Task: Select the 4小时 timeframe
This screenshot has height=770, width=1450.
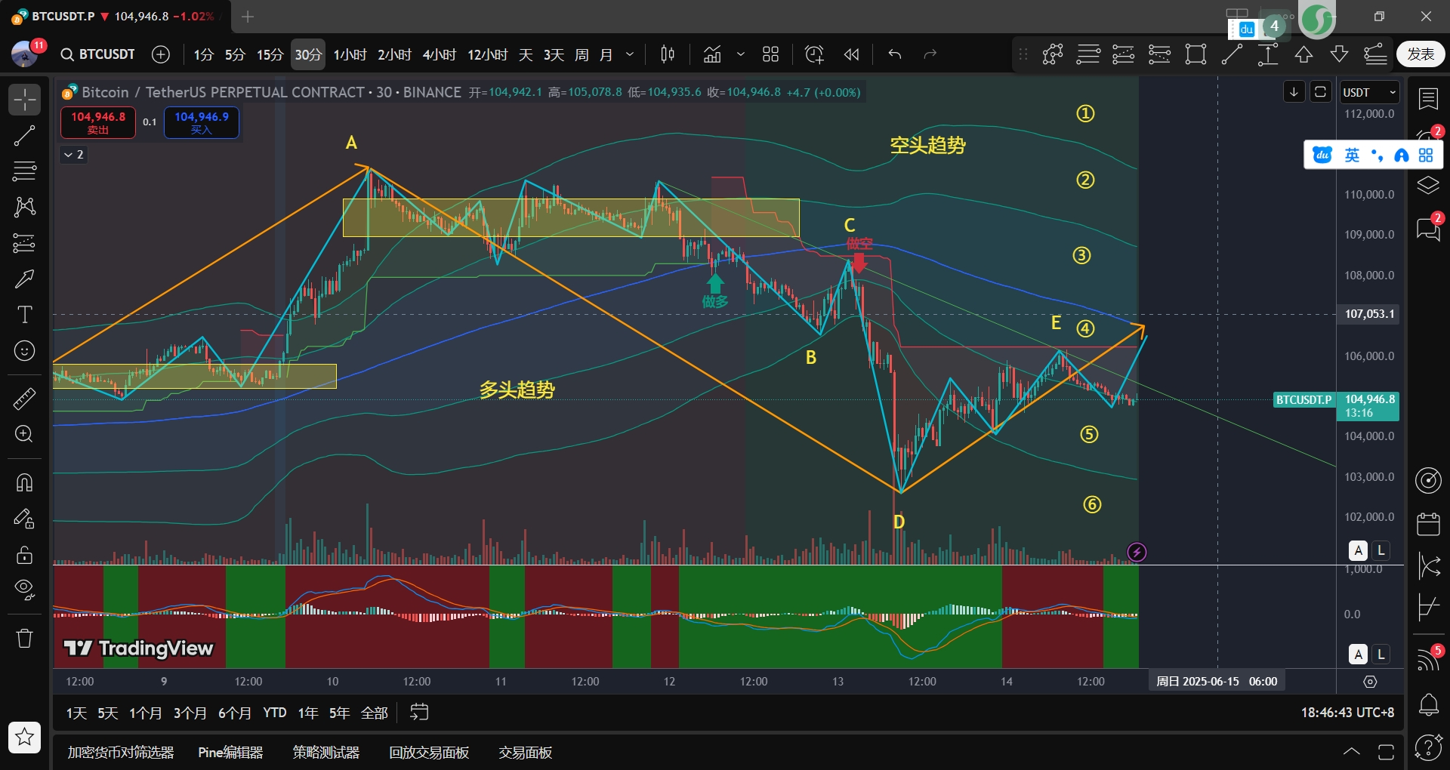Action: pyautogui.click(x=439, y=54)
